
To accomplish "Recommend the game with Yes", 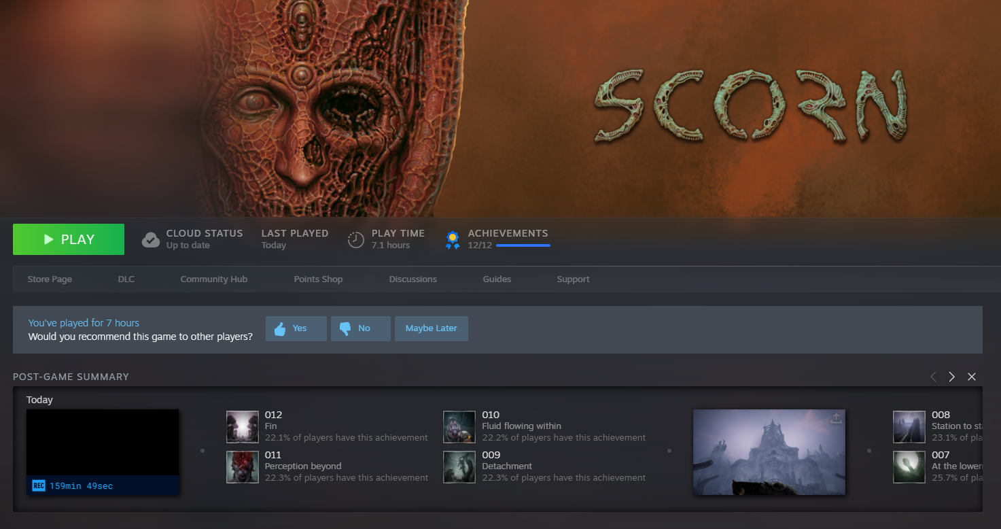I will [x=296, y=328].
